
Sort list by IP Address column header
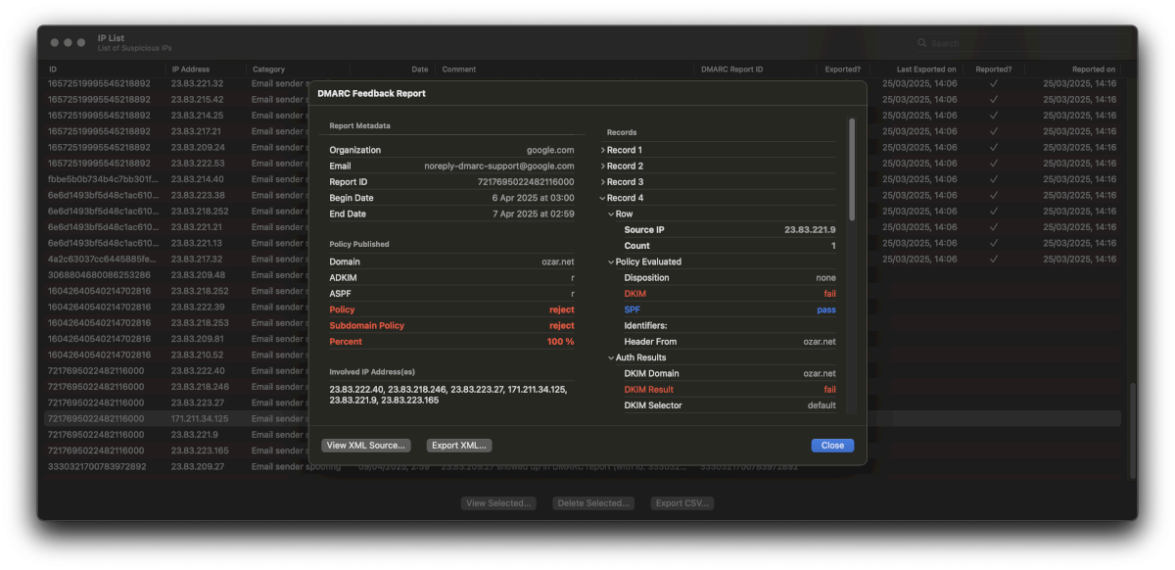[x=191, y=70]
